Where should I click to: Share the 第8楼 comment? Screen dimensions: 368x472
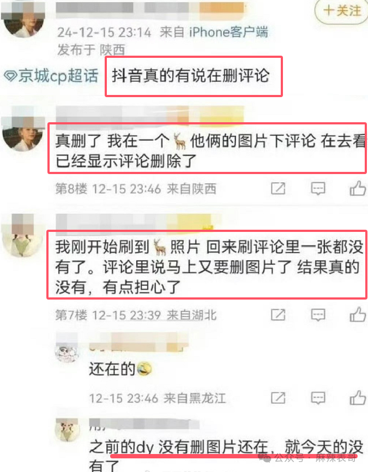pyautogui.click(x=278, y=189)
